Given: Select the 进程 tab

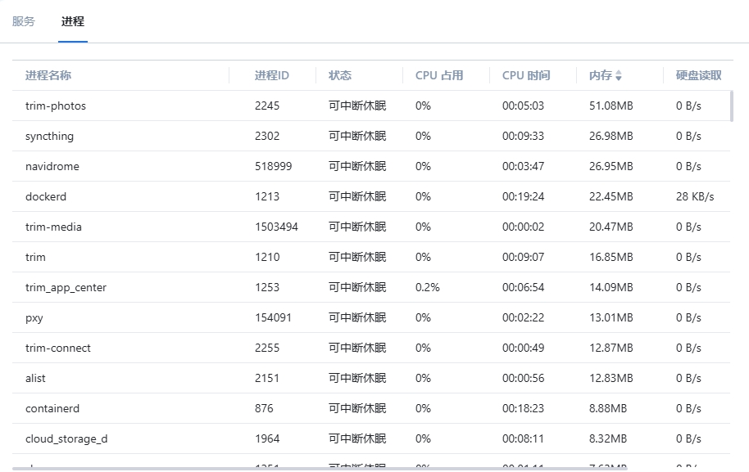Looking at the screenshot, I should pyautogui.click(x=73, y=21).
